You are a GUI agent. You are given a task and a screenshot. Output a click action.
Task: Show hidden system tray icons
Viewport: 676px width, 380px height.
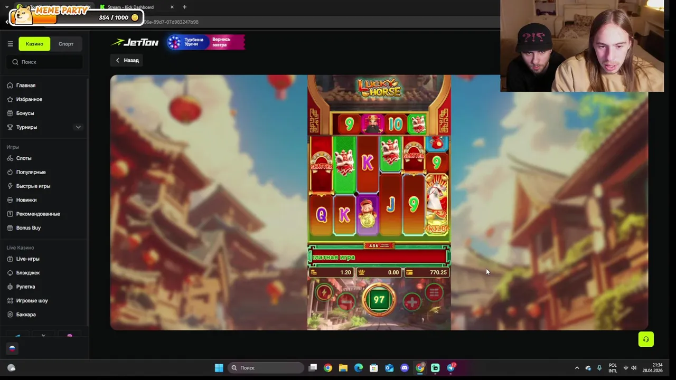577,368
